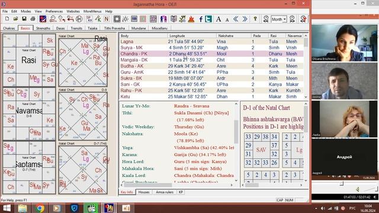Step time backward with face-arrow icon

tap(266, 19)
